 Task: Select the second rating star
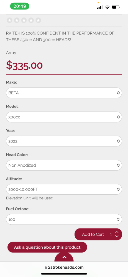click(17, 20)
